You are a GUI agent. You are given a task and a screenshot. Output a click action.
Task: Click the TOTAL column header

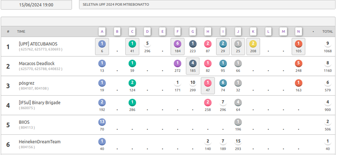pos(327,32)
